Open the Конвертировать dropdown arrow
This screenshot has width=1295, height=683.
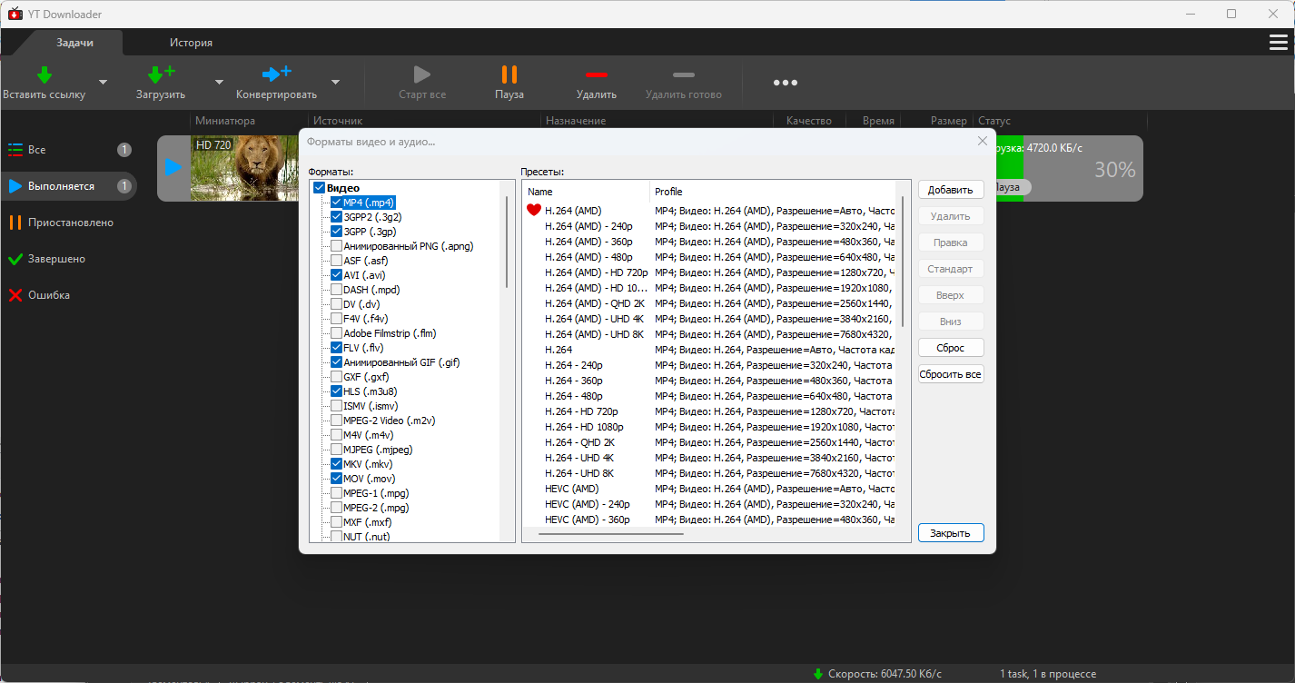335,82
